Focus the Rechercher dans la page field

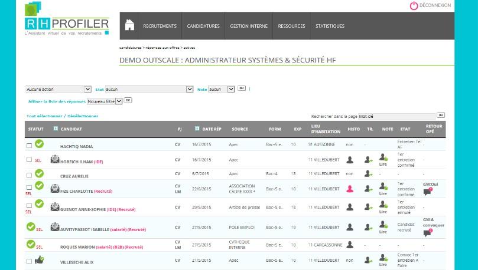[x=396, y=117]
